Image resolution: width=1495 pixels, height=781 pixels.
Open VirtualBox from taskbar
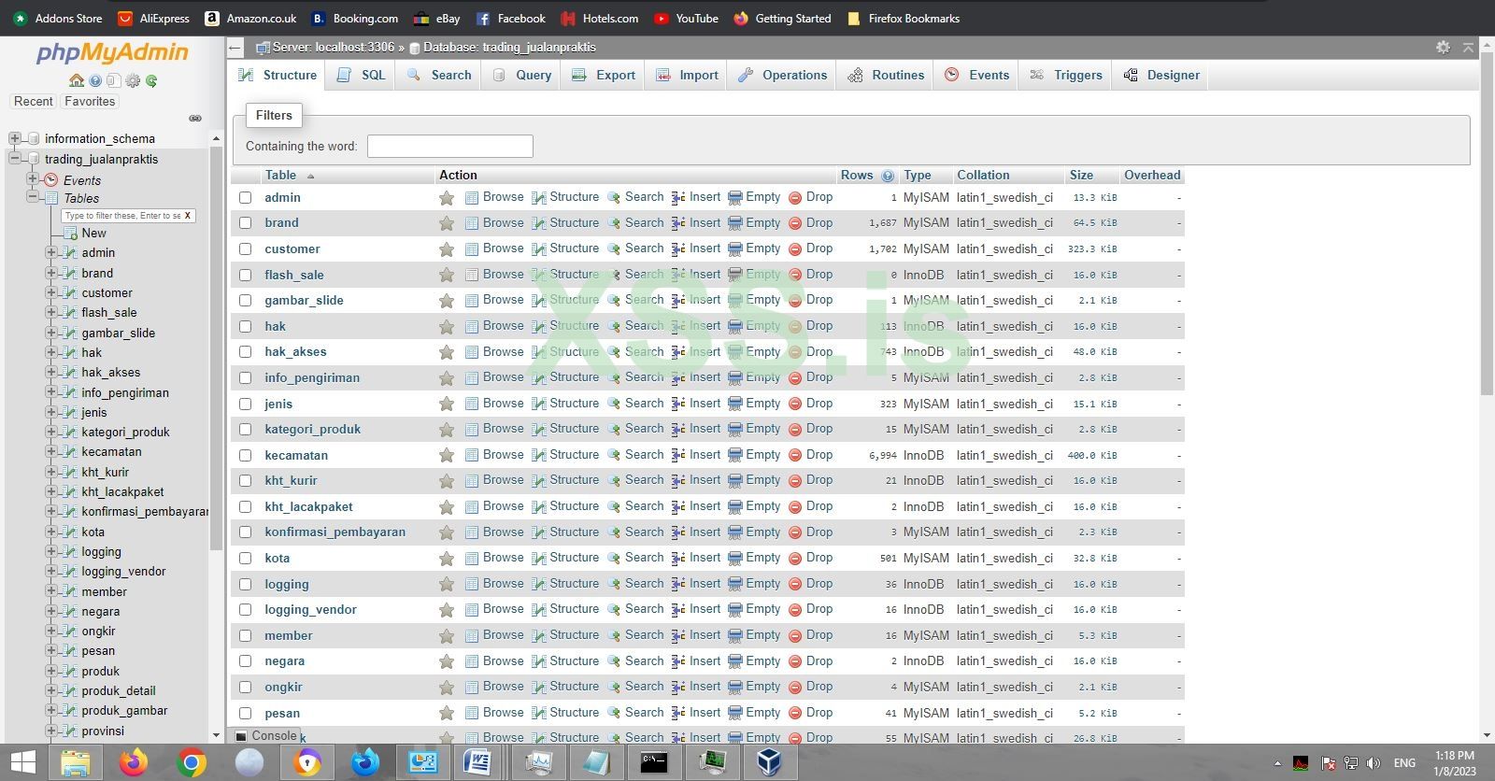click(769, 762)
